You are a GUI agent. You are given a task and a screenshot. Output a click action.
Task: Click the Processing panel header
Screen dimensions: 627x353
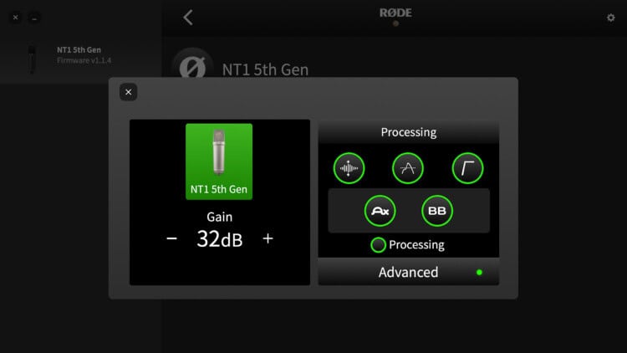408,132
